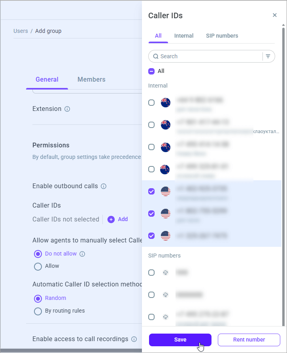Click the magnifier icon in the search field
Screen dimensions: 287x353
156,56
